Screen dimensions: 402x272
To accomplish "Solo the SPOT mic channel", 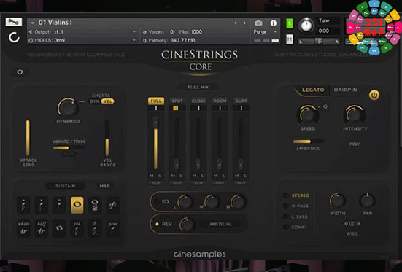I will coord(181,176).
